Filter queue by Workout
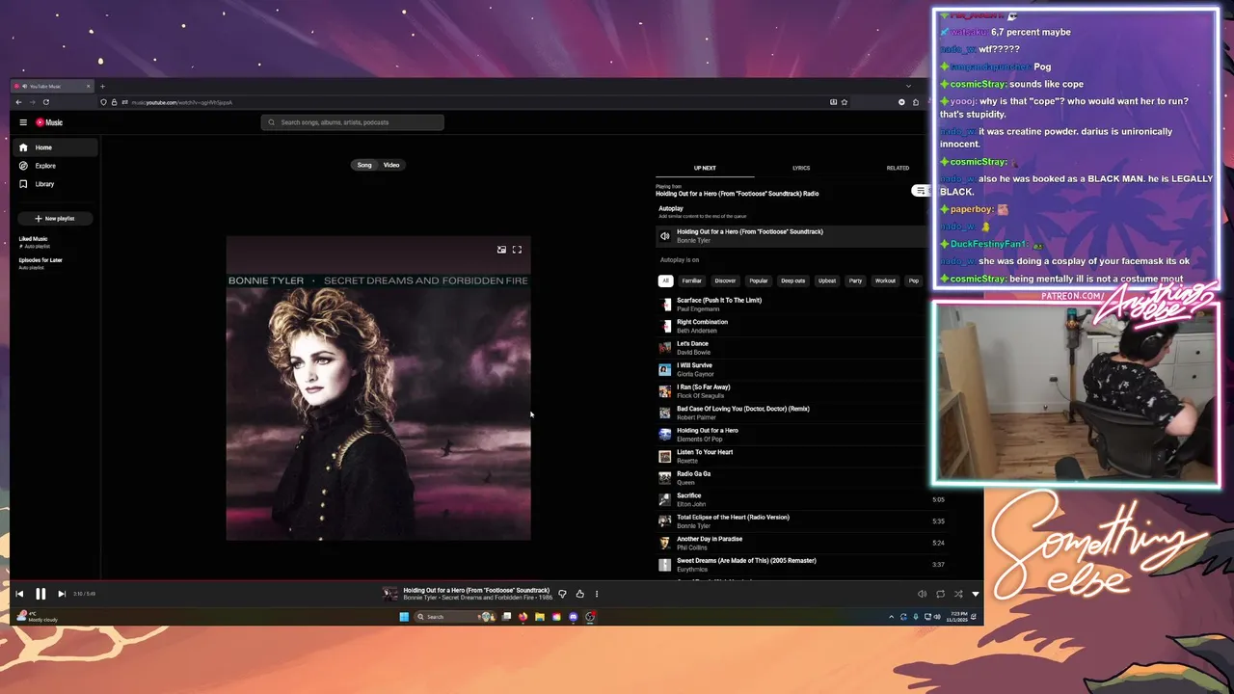 (x=885, y=280)
